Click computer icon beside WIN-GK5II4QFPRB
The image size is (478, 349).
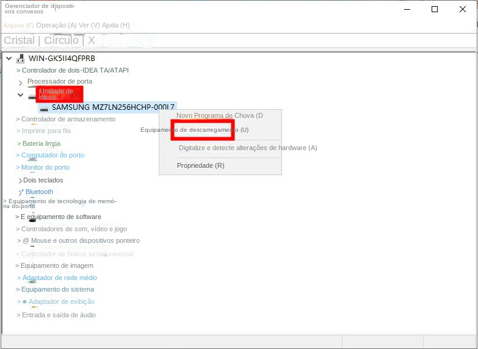click(20, 58)
